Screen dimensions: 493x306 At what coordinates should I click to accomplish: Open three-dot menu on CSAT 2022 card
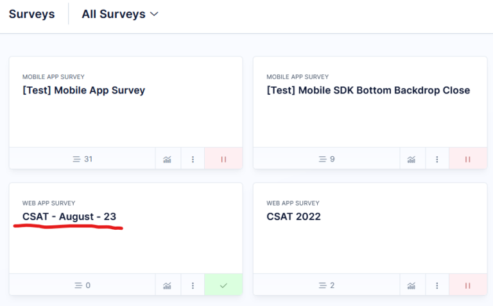click(437, 285)
